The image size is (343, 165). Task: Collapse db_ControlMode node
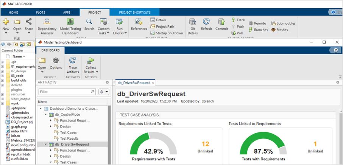[x=46, y=114]
